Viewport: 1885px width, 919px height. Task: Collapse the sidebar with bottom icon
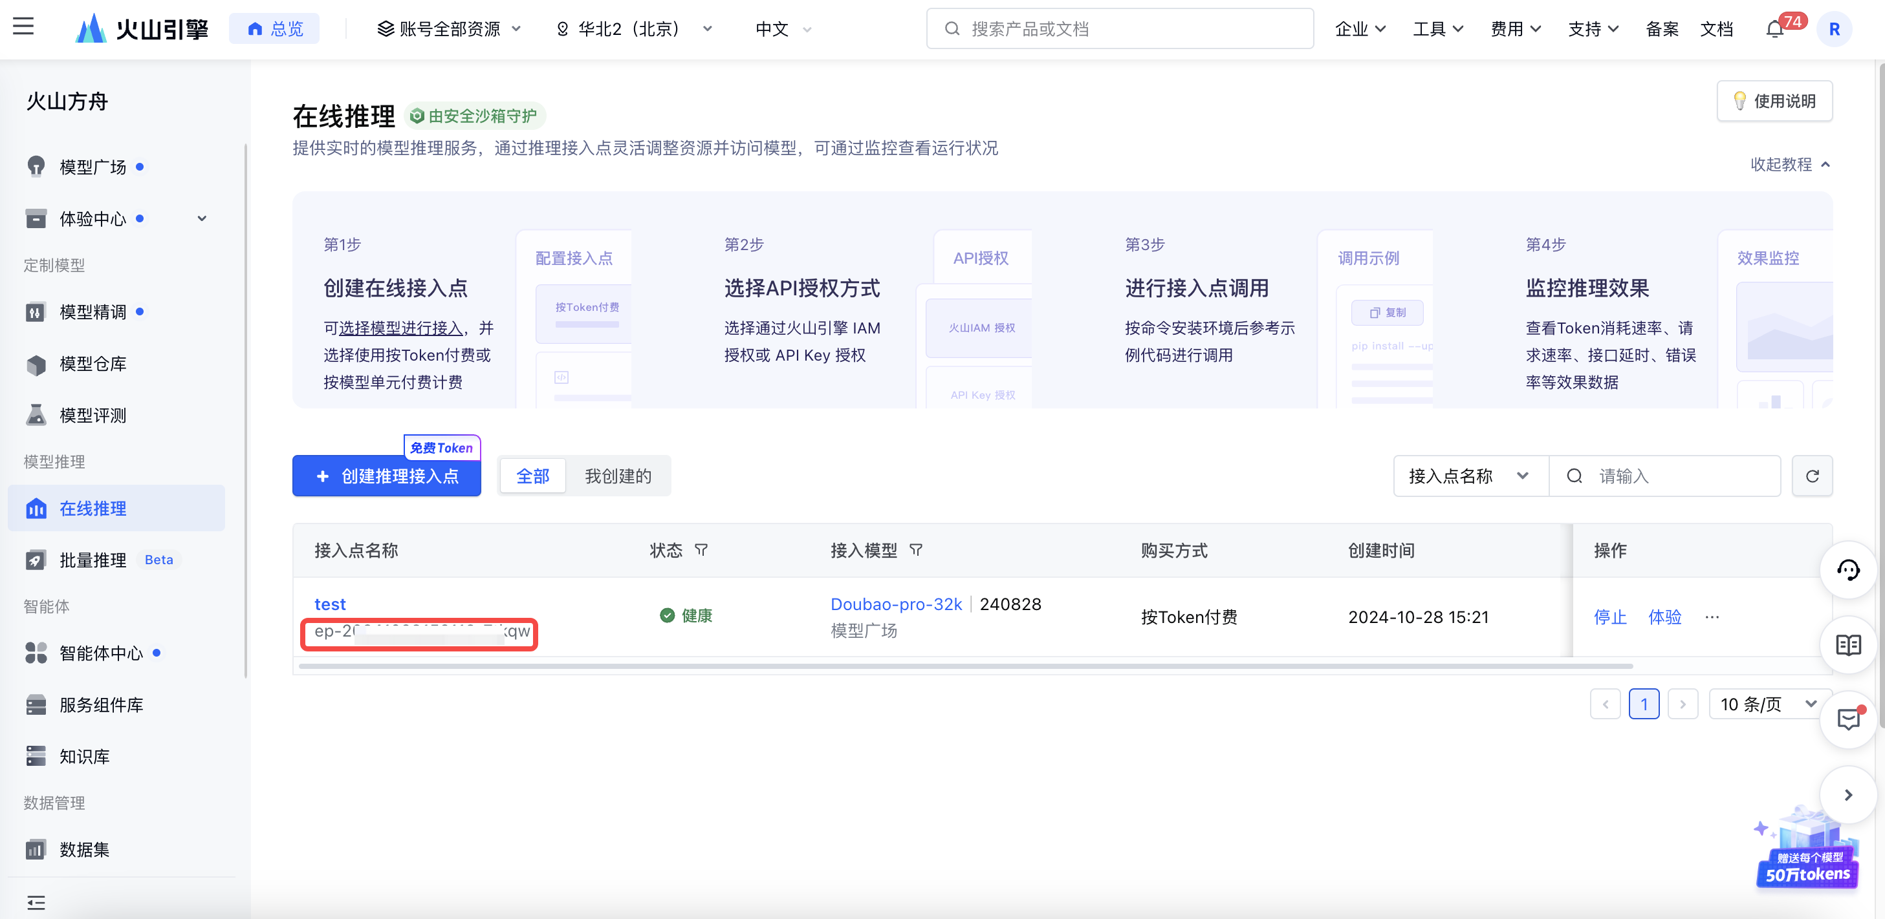pos(36,902)
